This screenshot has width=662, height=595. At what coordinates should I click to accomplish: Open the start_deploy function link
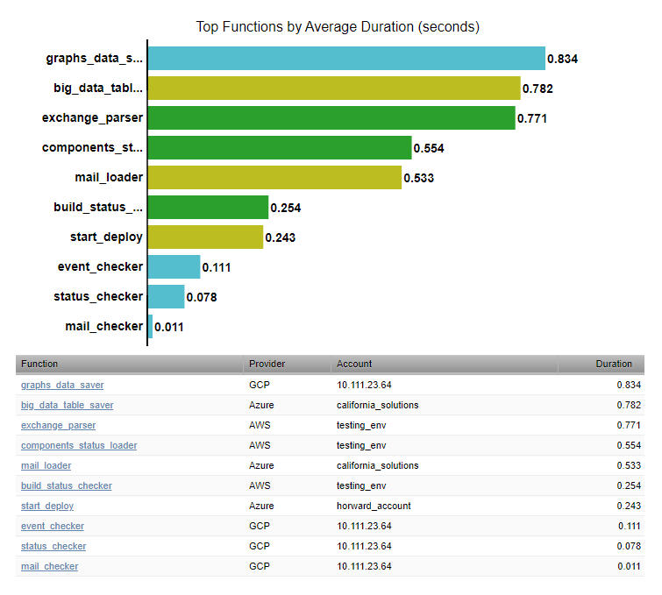point(47,506)
